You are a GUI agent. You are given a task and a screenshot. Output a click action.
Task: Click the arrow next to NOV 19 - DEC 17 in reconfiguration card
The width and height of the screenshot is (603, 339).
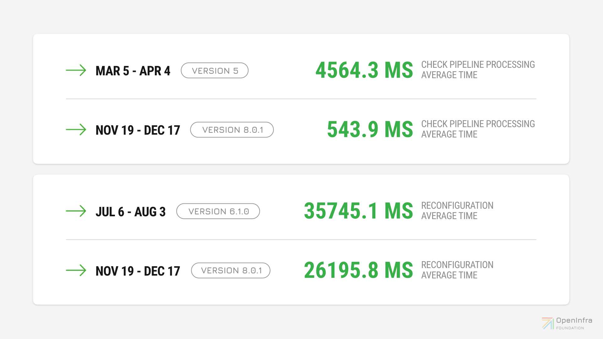[x=76, y=270]
